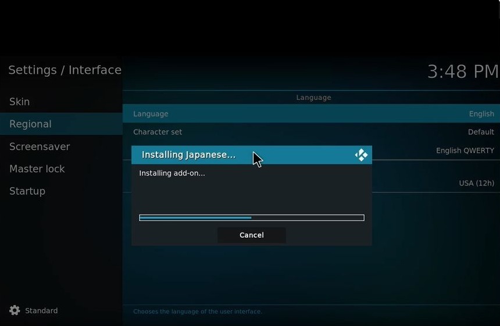The width and height of the screenshot is (500, 326).
Task: Select the Regional category in sidebar
Action: click(x=30, y=124)
